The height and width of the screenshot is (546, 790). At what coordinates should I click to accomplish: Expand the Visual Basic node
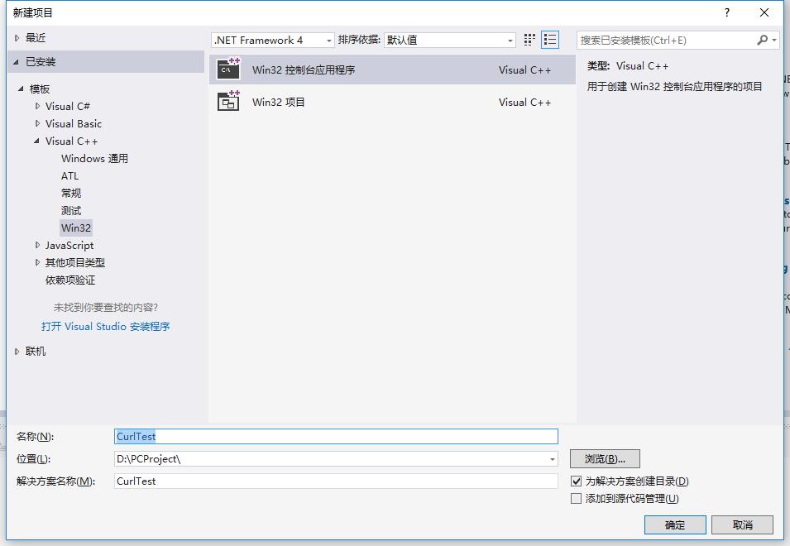37,123
